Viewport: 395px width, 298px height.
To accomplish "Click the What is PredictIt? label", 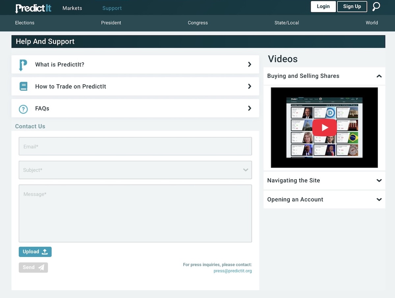I will [60, 65].
